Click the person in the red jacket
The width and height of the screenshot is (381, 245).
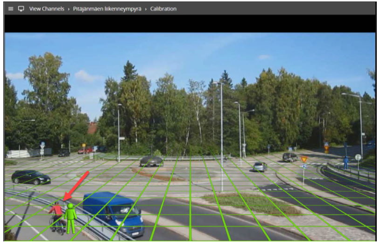pyautogui.click(x=57, y=216)
